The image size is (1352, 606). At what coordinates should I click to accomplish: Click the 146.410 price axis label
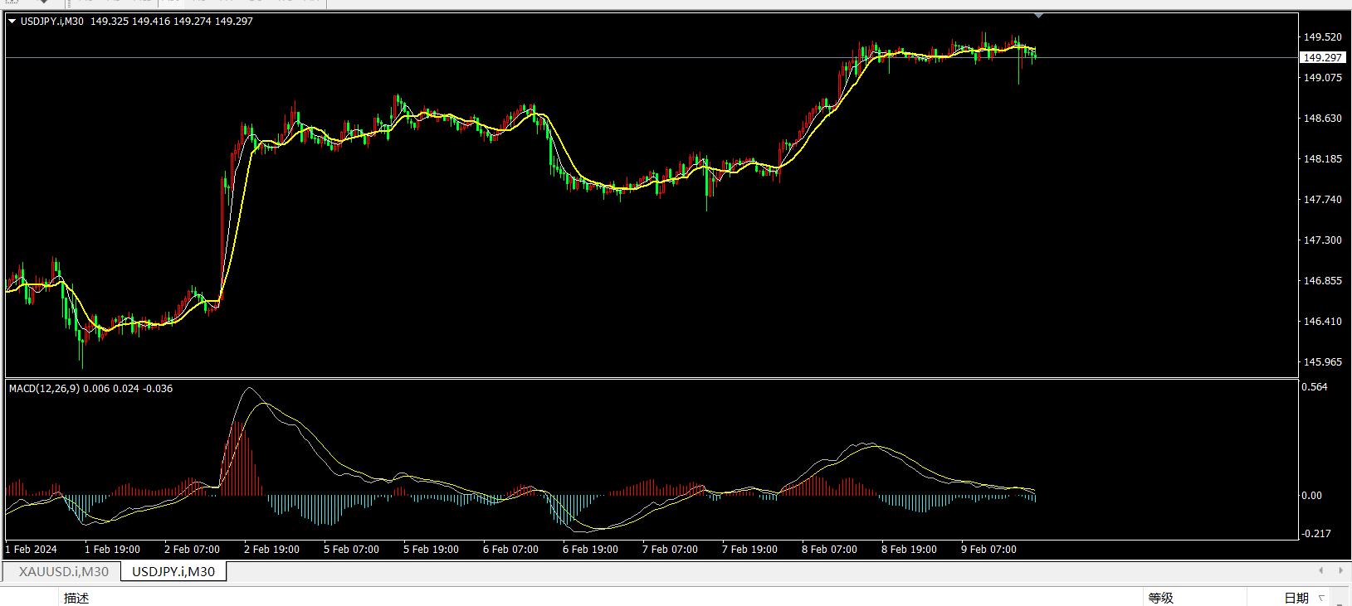pyautogui.click(x=1322, y=322)
